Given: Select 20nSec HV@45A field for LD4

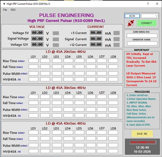Looking at the screenshot, I should point(68,79).
